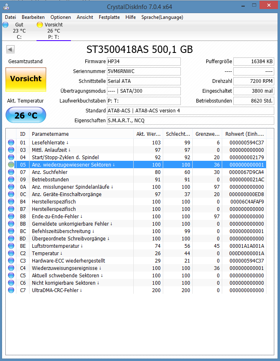The image size is (280, 361).
Task: Click status orb for Wiederzuweisungsereignisse row
Action: tap(11, 268)
